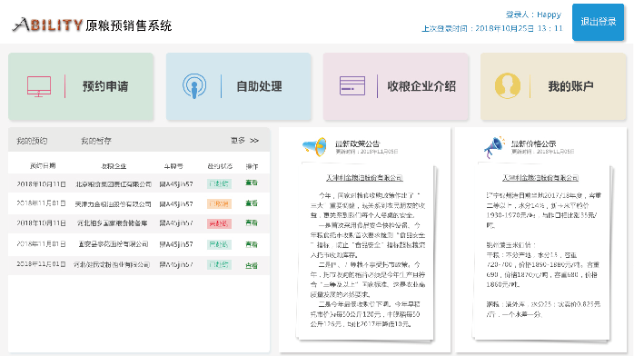Click the red 未赴约 status badge
Viewport: 634px width, 356px height.
(219, 223)
